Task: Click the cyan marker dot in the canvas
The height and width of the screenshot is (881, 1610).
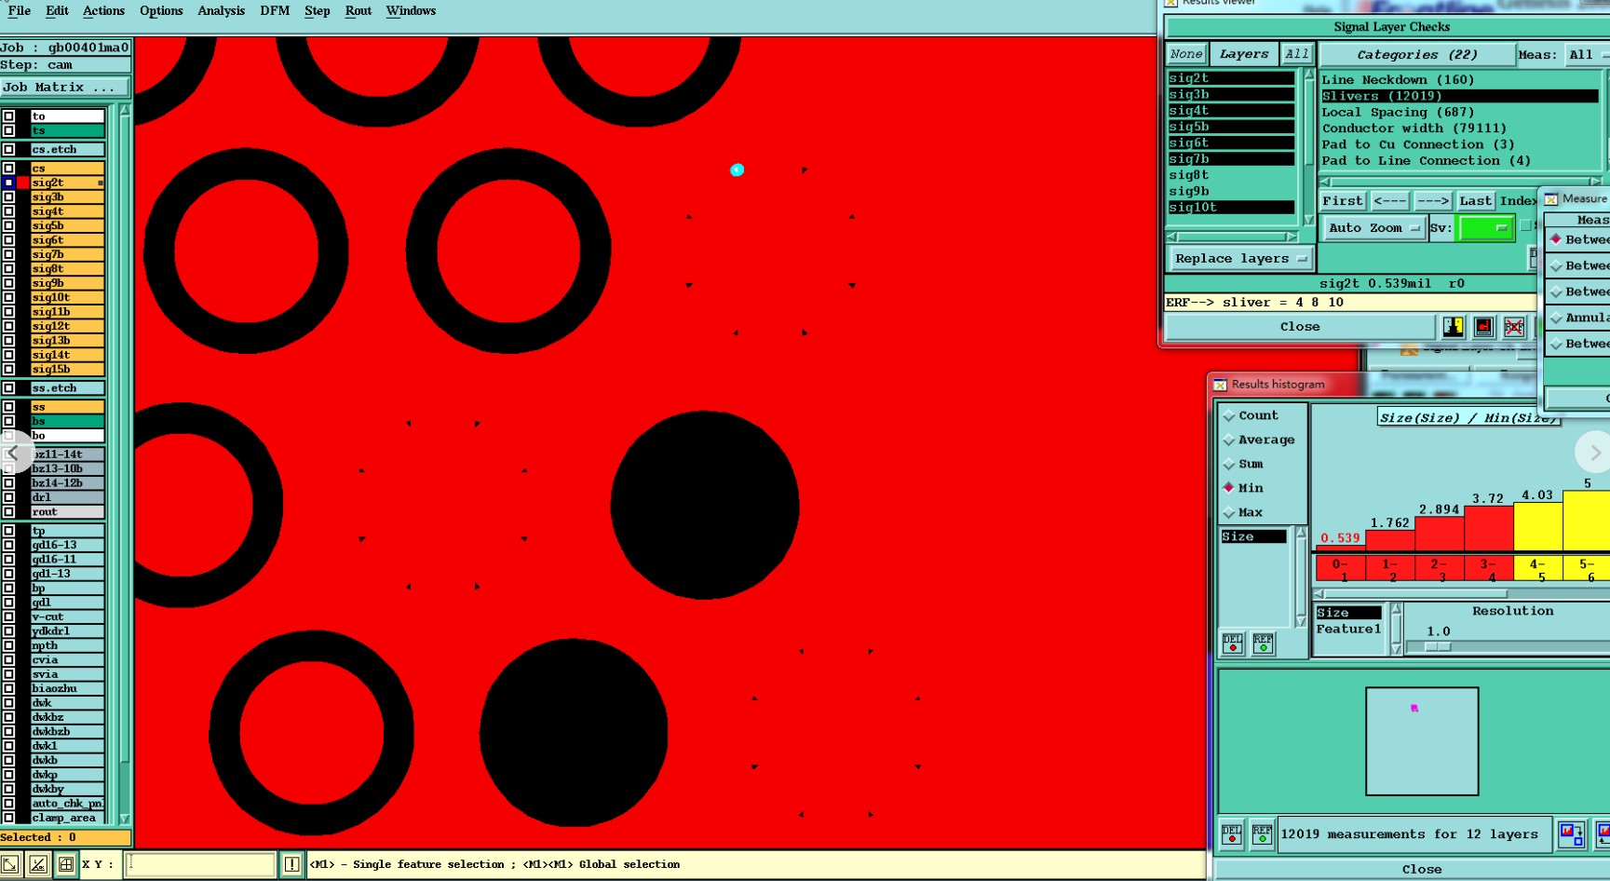Action: pos(737,169)
